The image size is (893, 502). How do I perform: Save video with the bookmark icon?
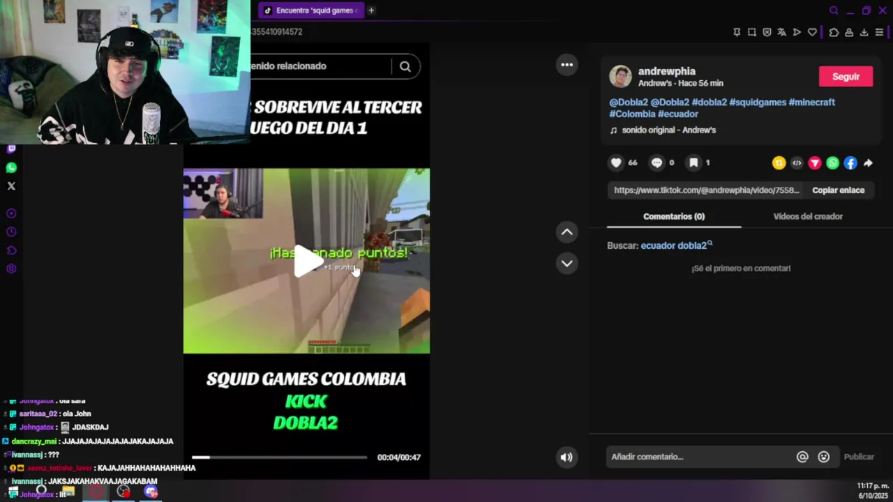click(693, 162)
